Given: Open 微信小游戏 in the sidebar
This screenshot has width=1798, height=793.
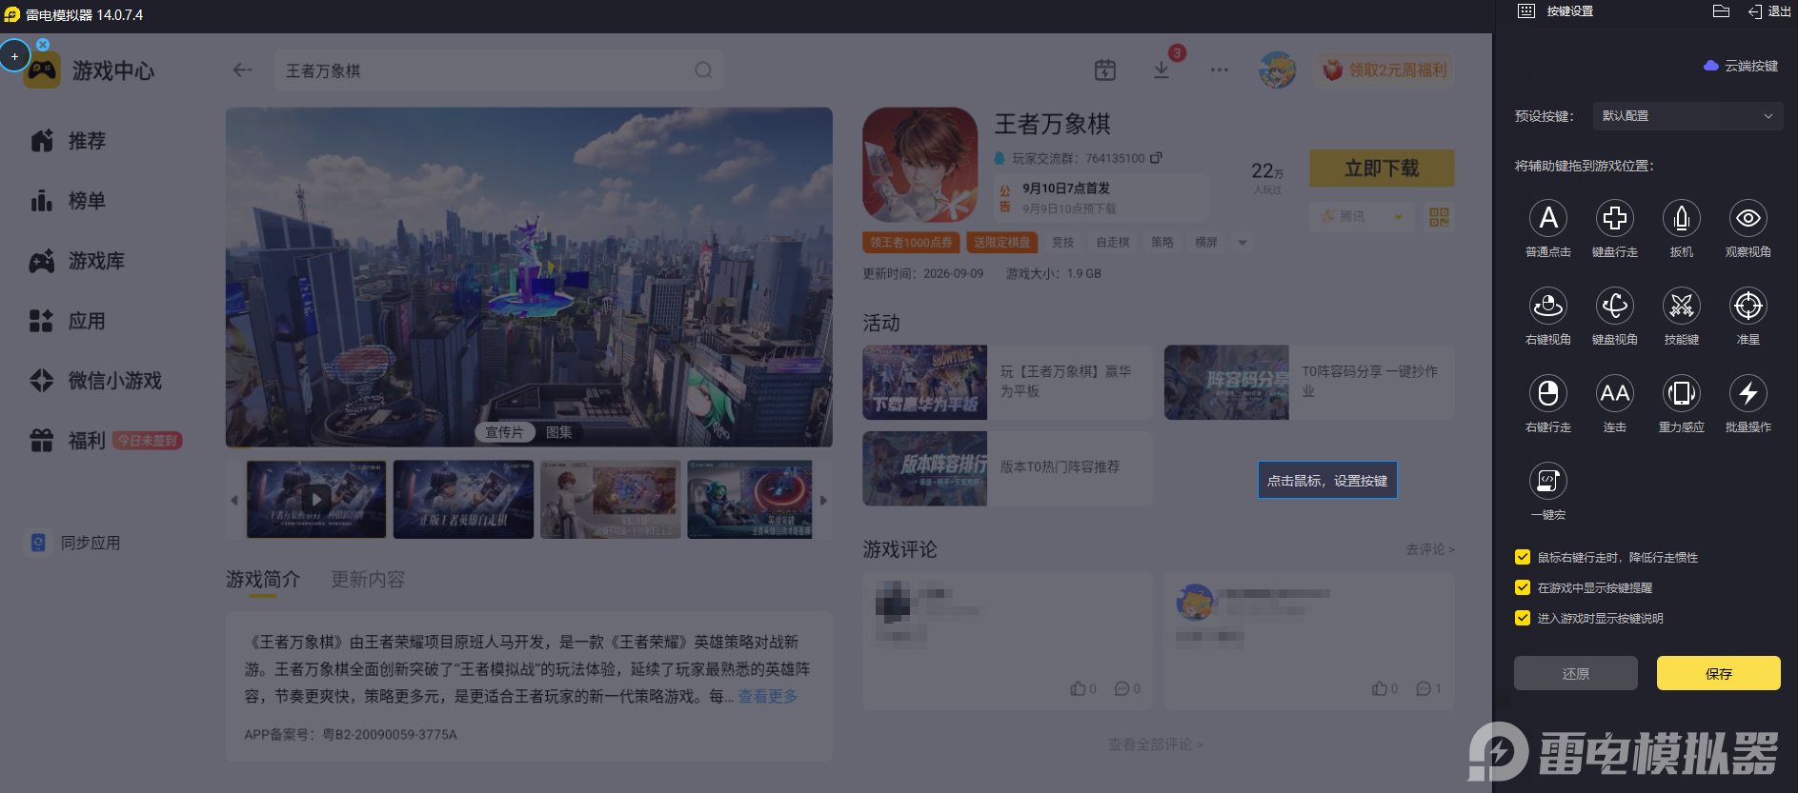Looking at the screenshot, I should tap(96, 381).
